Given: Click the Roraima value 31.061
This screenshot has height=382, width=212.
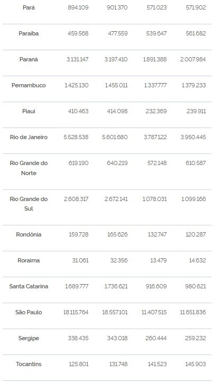Looking at the screenshot, I should pos(80,260).
